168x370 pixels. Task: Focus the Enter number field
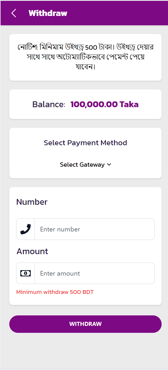[95, 229]
